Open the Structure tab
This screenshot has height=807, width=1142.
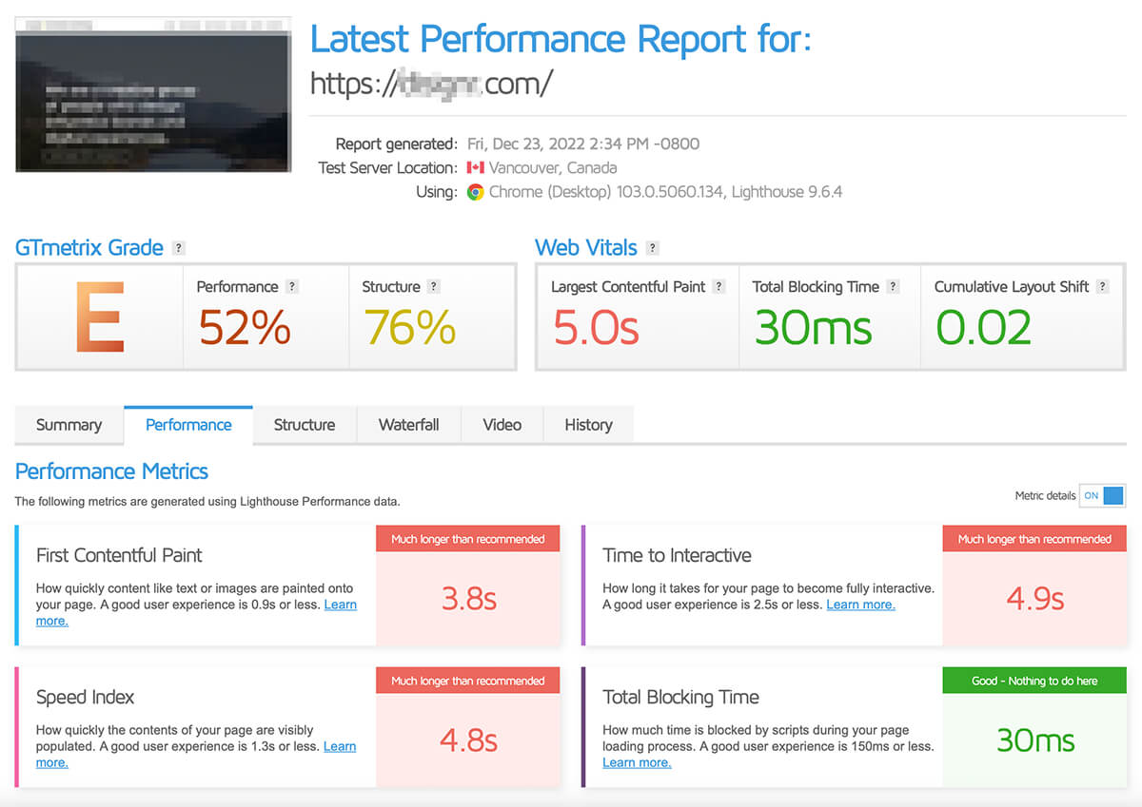click(x=305, y=425)
